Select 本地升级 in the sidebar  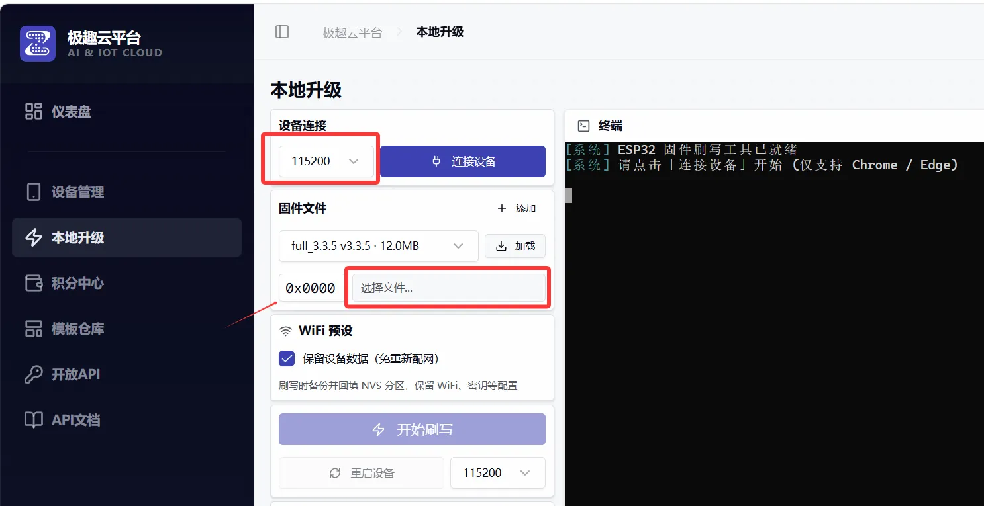coord(126,237)
